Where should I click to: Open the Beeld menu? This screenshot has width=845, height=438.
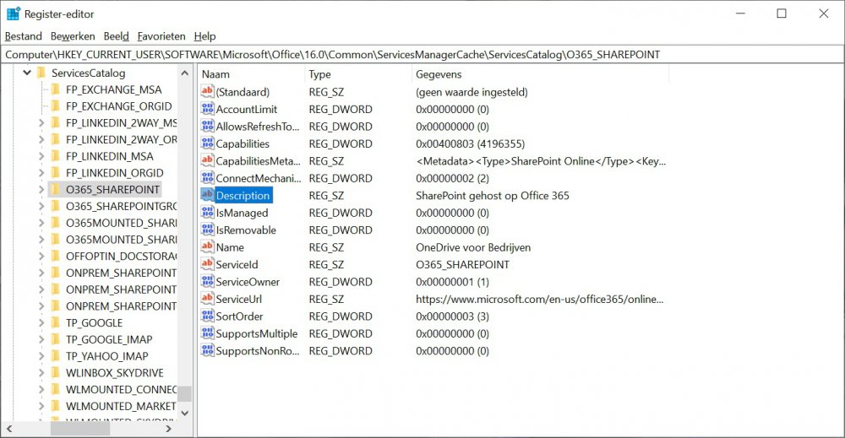click(x=116, y=36)
